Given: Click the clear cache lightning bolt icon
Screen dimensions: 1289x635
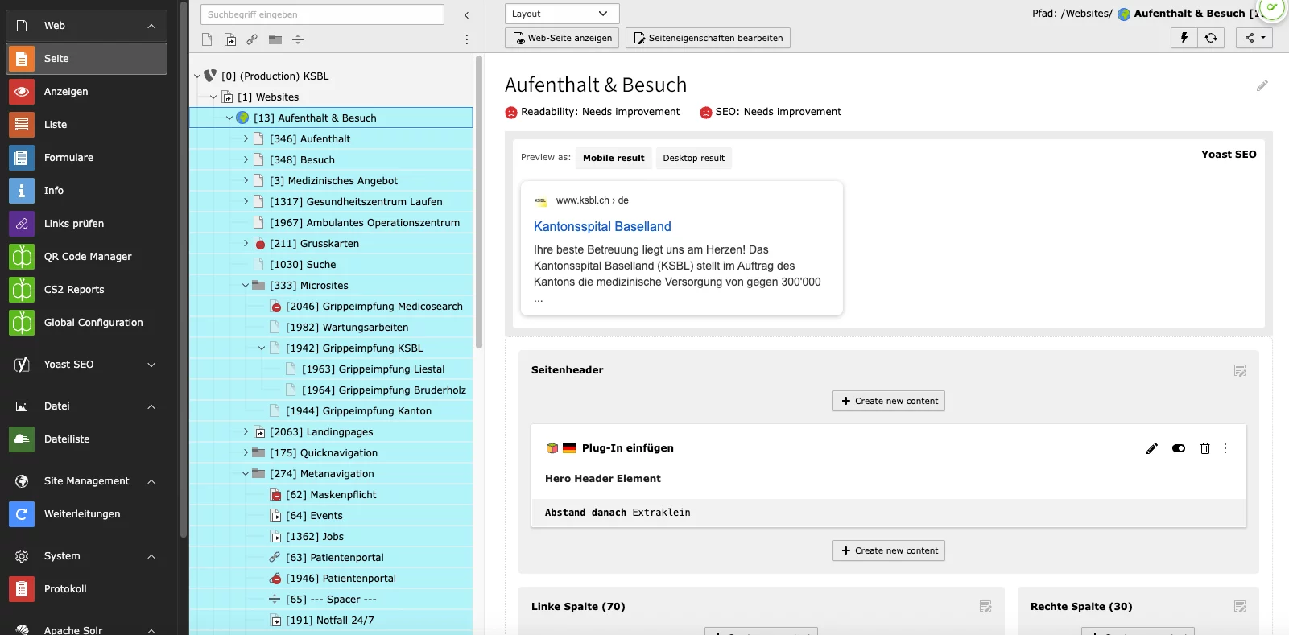Looking at the screenshot, I should click(x=1184, y=38).
